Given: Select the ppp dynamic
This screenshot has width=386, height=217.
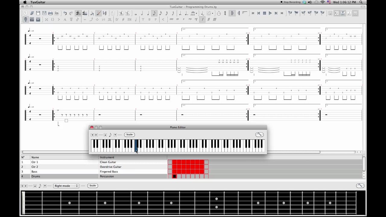Looking at the screenshot, I should tap(171, 19).
